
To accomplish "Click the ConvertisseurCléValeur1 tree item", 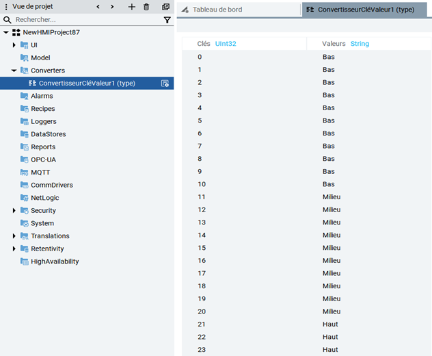I will click(x=87, y=83).
